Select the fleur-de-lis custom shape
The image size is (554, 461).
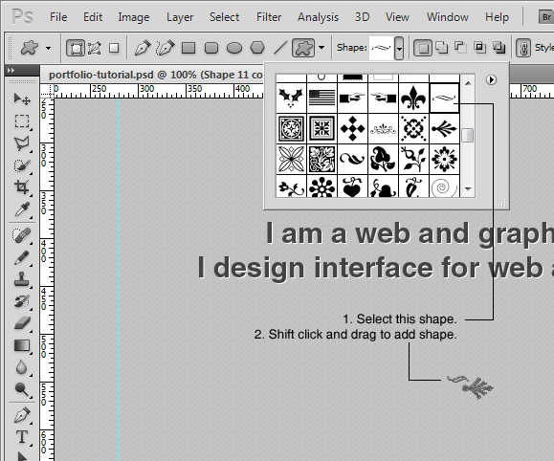(x=413, y=98)
